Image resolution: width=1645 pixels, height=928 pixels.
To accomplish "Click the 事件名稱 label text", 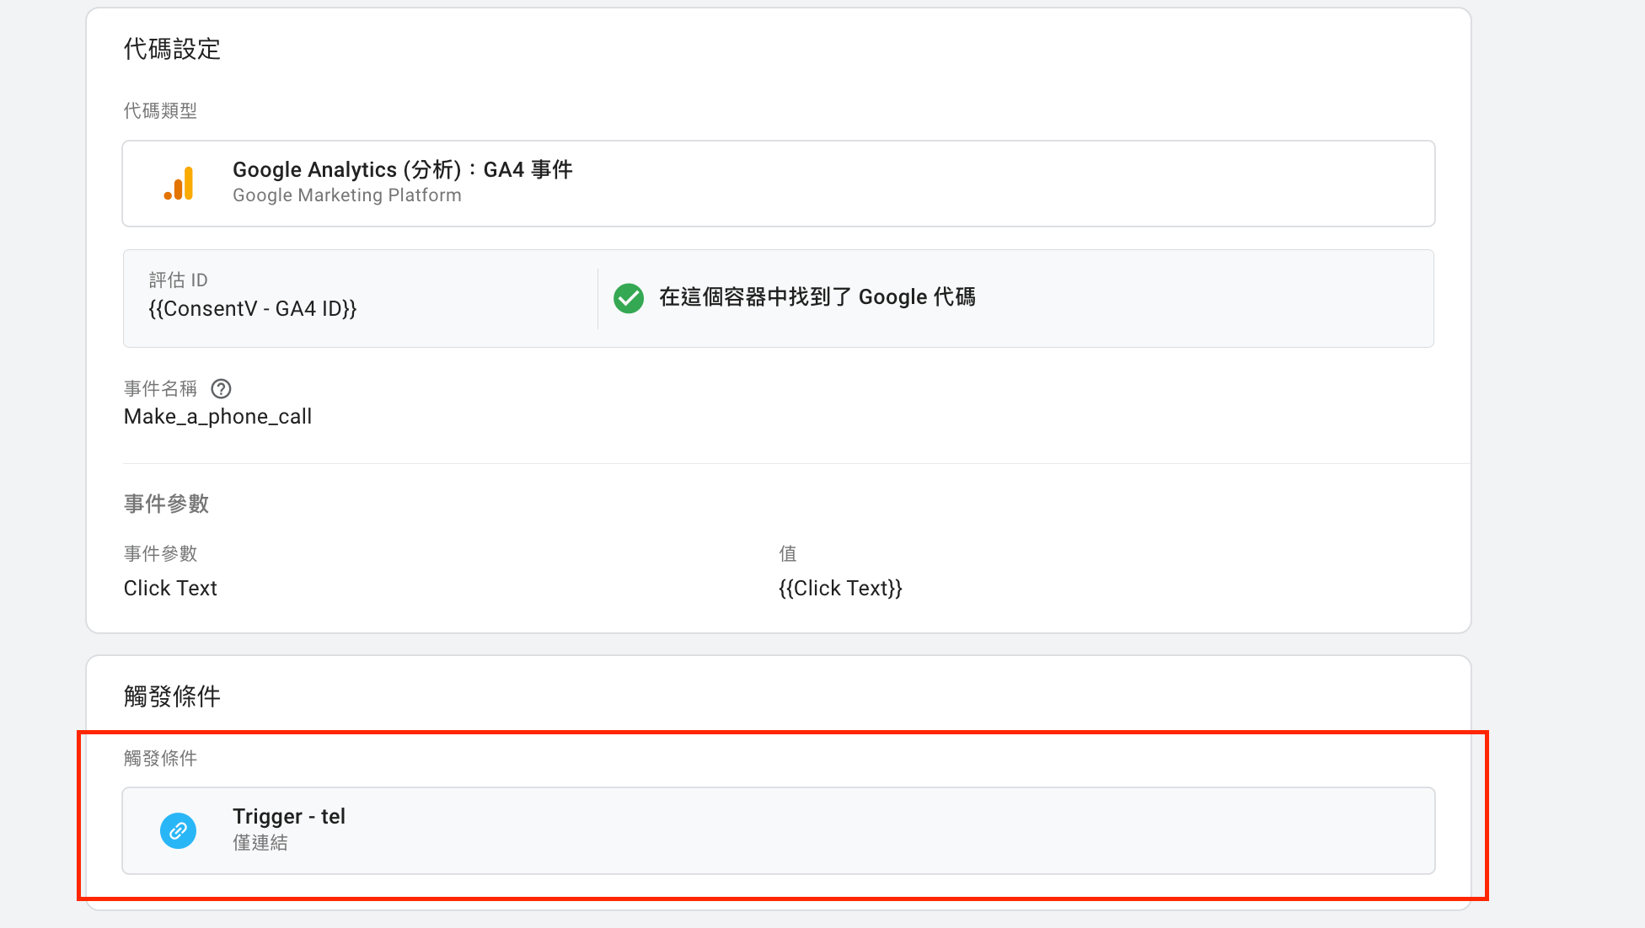I will click(x=160, y=388).
